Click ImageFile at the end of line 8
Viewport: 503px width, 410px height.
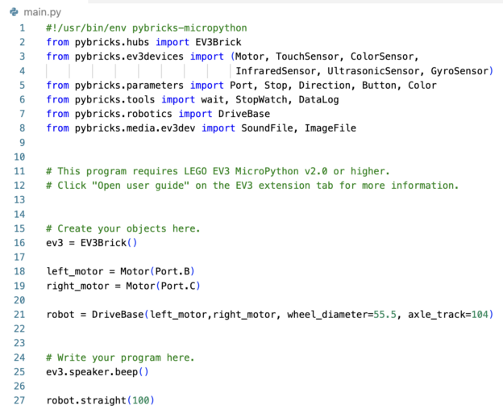330,128
